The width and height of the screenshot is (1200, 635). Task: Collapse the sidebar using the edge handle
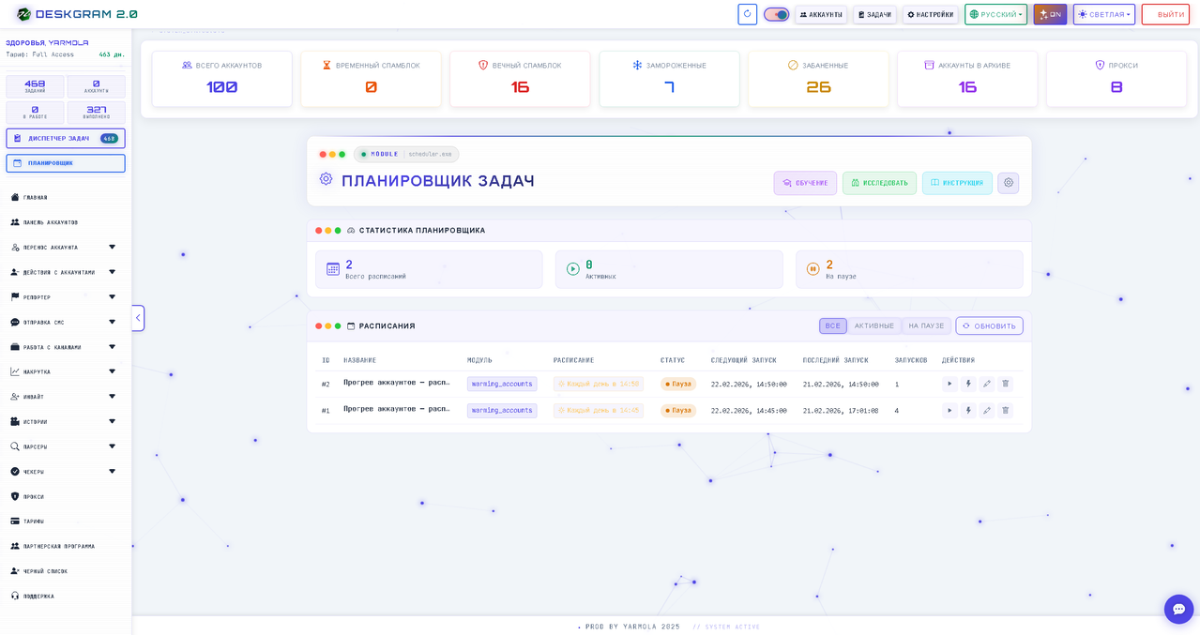point(138,318)
